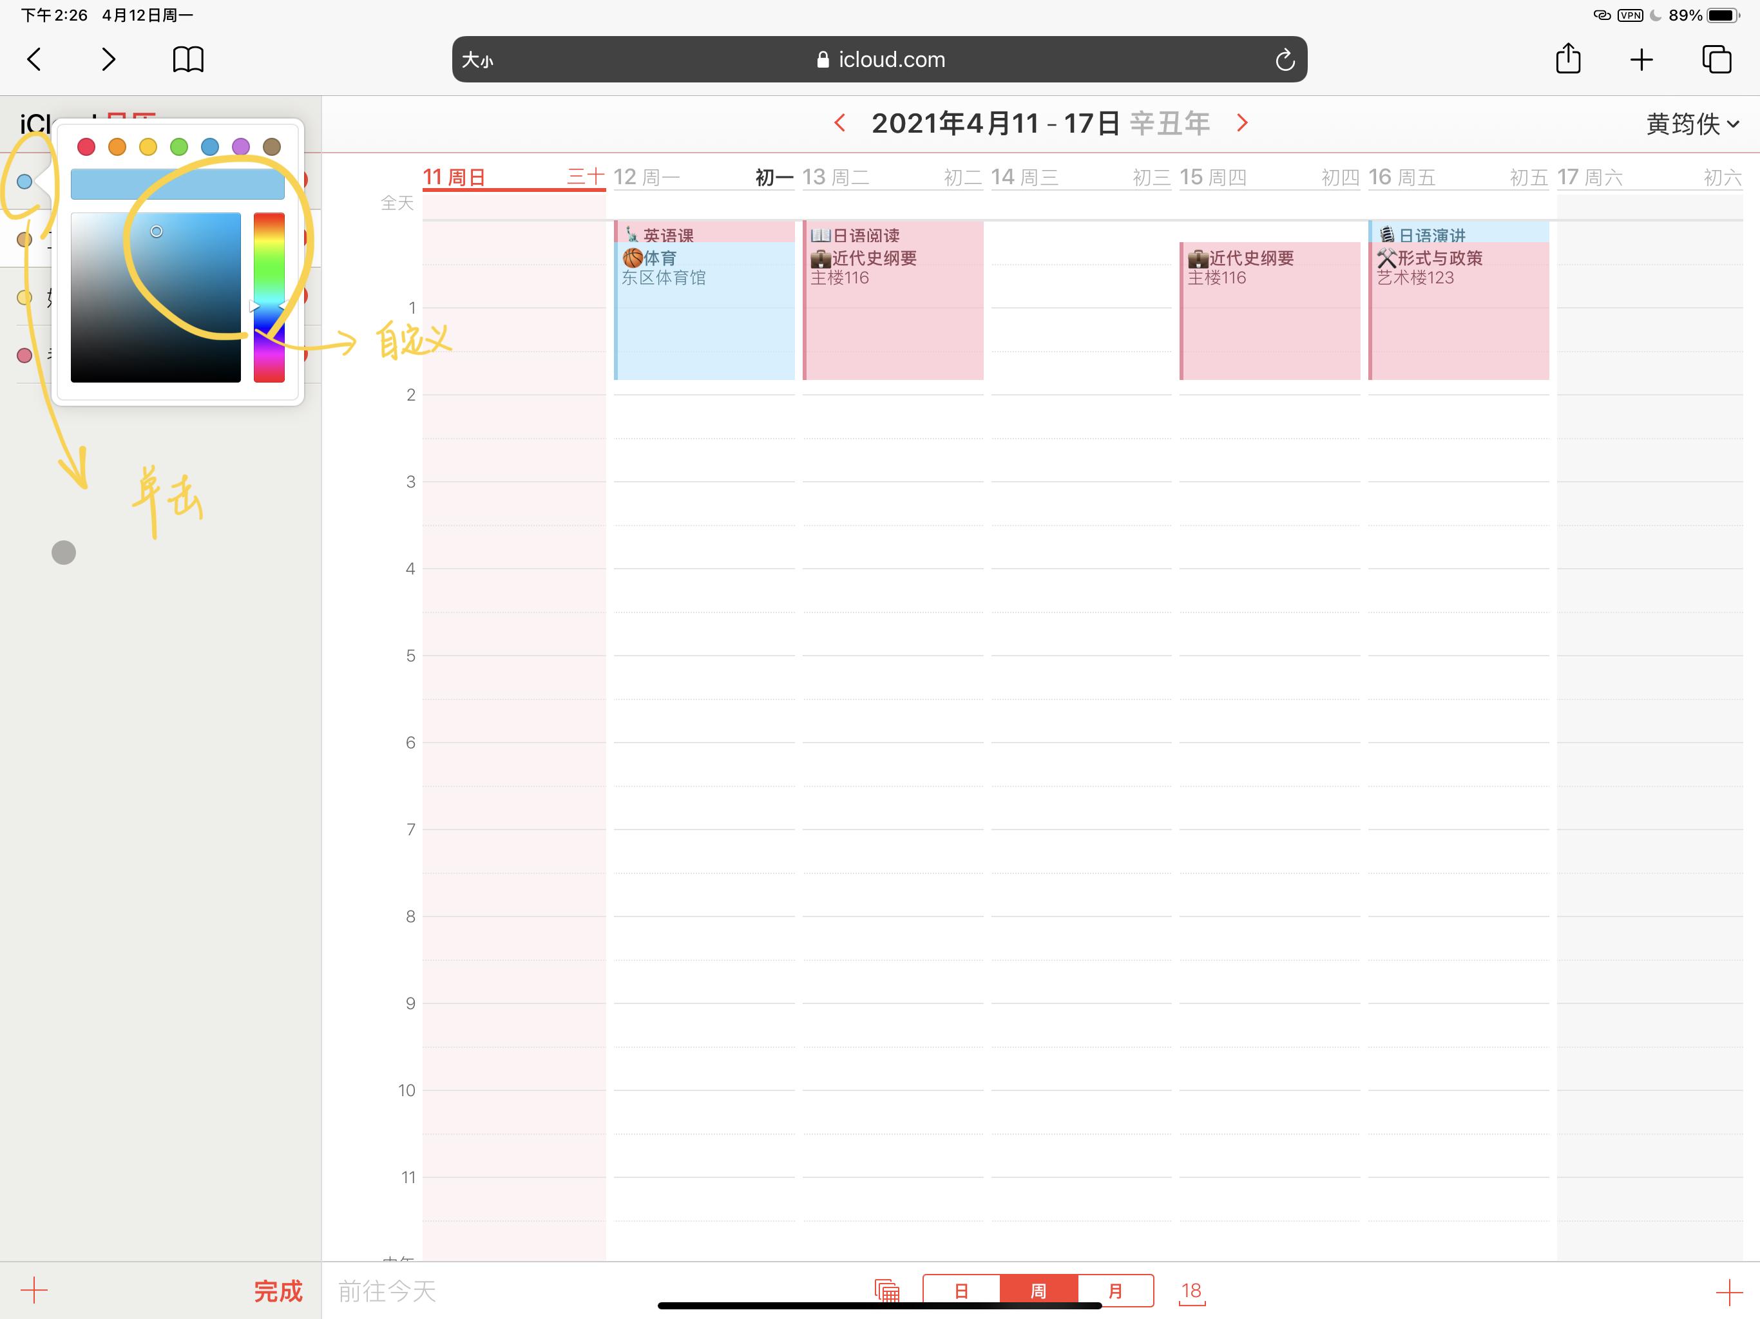Click inside the saturation-brightness color square
This screenshot has width=1760, height=1319.
156,298
